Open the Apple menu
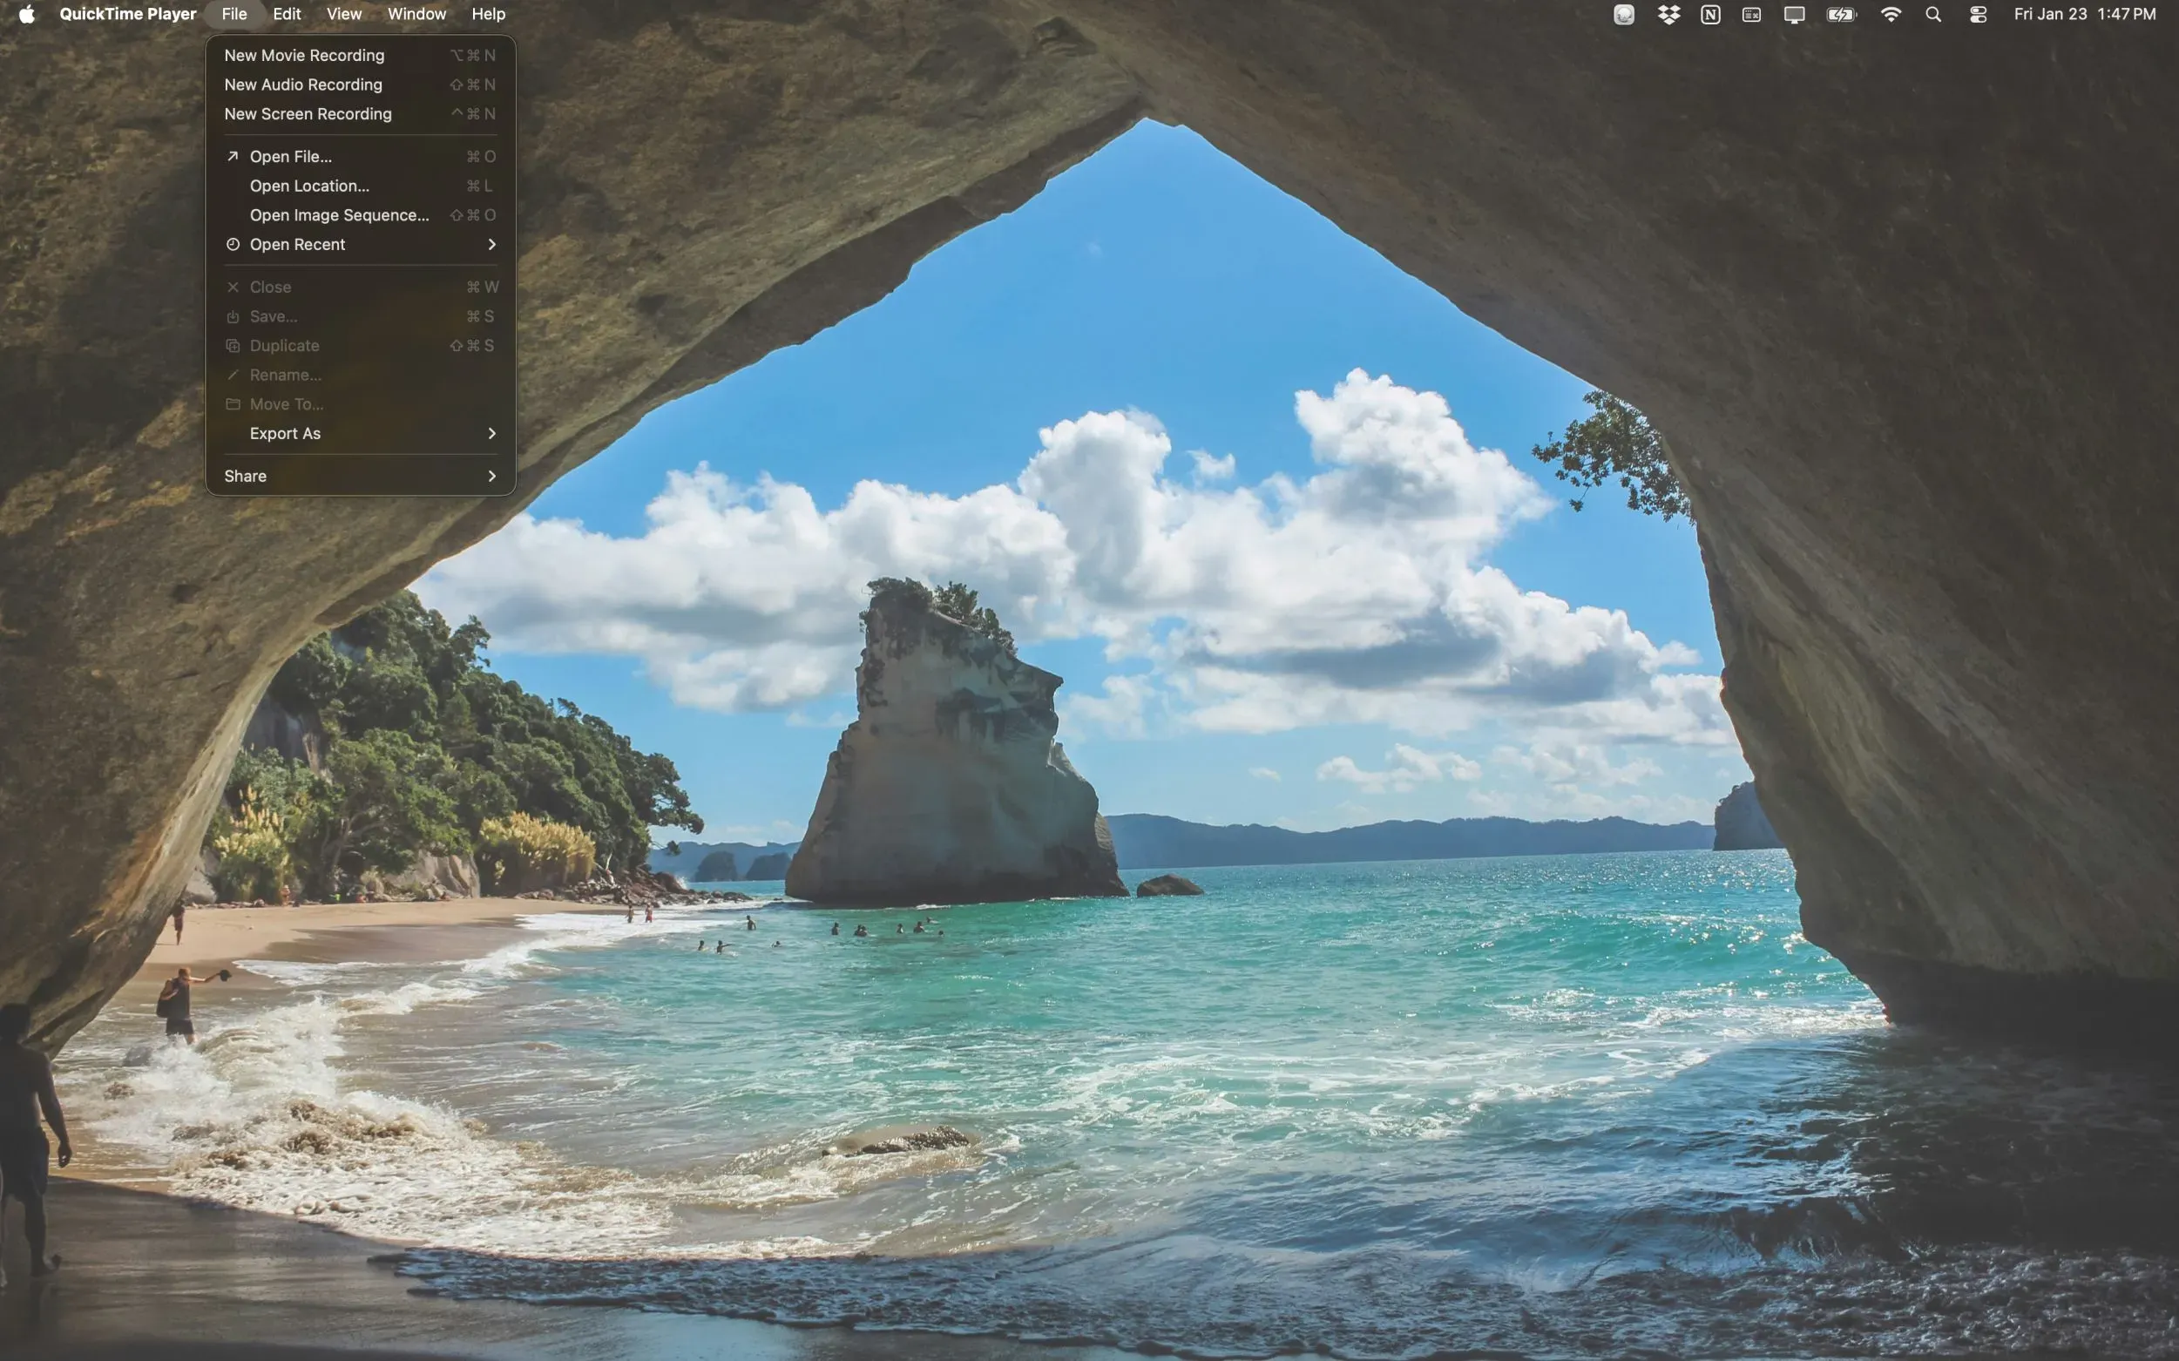The height and width of the screenshot is (1361, 2179). 26,13
